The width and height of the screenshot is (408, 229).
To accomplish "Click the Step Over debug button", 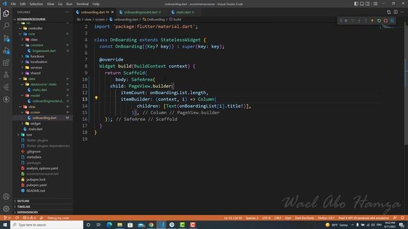I will [353, 21].
